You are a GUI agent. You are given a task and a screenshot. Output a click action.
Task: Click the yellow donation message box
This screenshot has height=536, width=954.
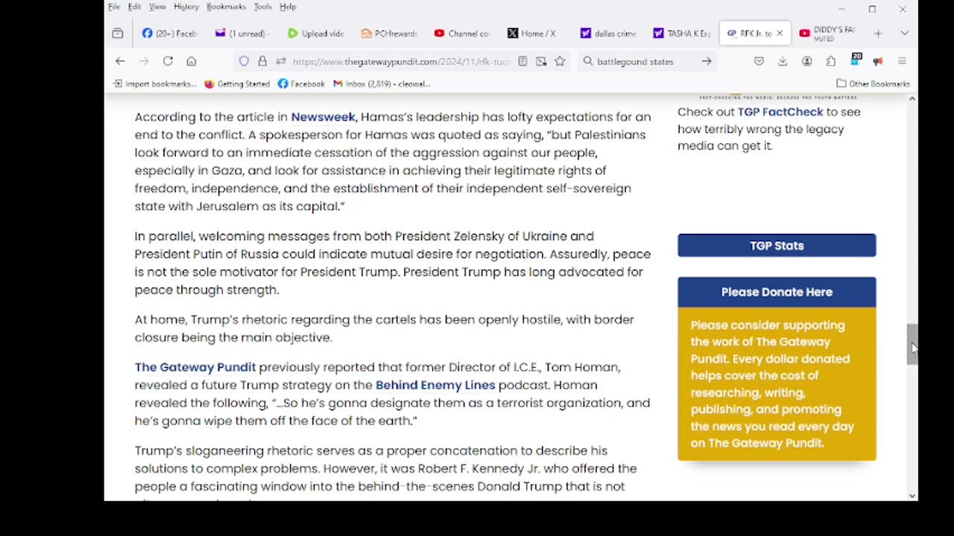[x=777, y=383]
